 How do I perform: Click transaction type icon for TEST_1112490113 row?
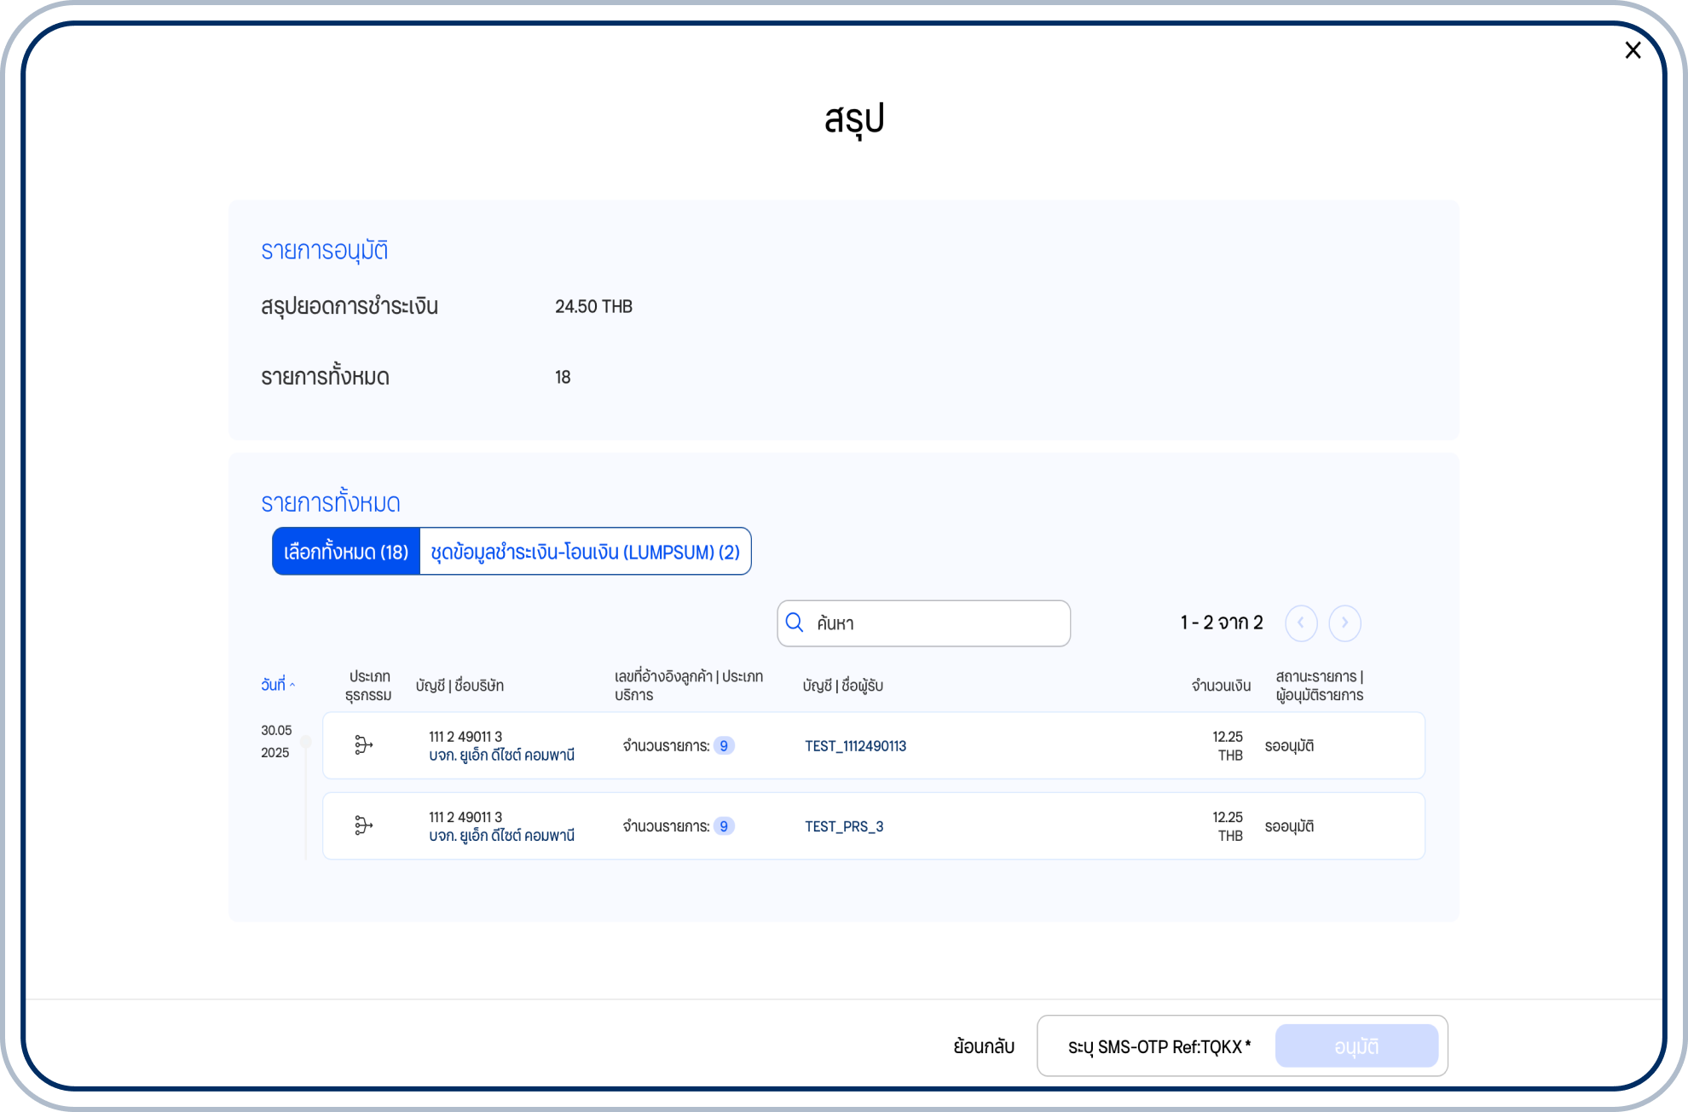pos(363,745)
